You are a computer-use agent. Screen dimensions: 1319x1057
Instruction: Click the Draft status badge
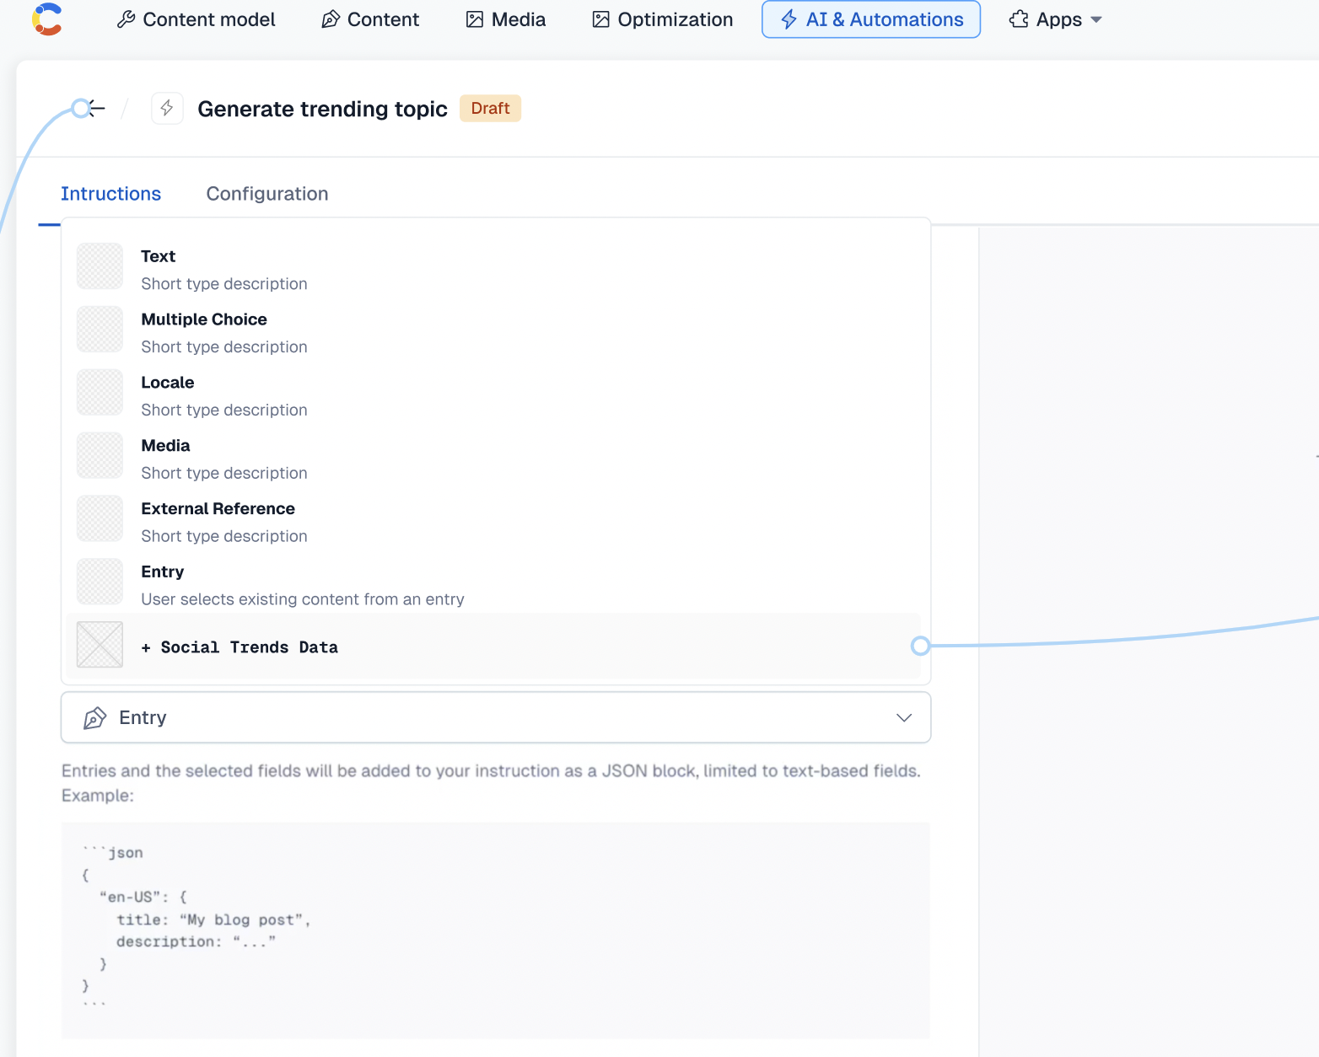[490, 108]
